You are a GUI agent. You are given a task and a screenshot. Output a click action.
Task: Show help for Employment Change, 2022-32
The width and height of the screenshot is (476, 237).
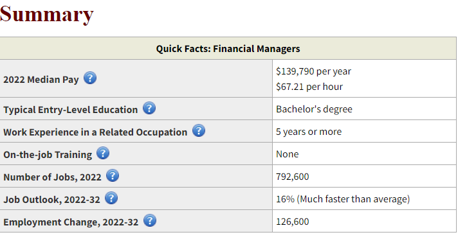[x=150, y=220]
